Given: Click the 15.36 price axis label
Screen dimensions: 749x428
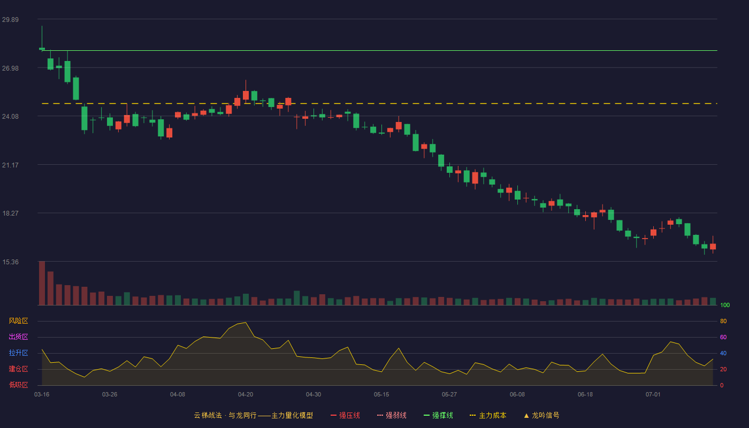Looking at the screenshot, I should [10, 262].
